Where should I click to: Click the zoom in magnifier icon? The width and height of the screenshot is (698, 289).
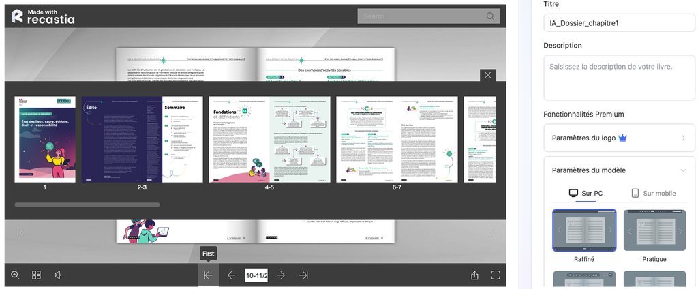pos(15,275)
